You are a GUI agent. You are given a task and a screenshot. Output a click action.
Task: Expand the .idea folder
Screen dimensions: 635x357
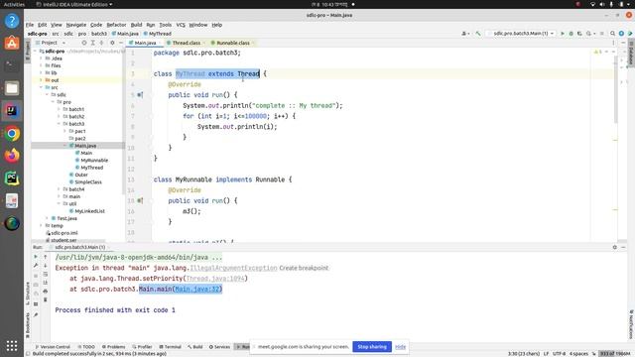(42, 59)
